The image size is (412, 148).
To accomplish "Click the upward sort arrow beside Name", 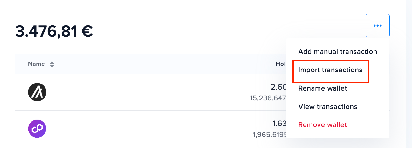I will 52,63.
